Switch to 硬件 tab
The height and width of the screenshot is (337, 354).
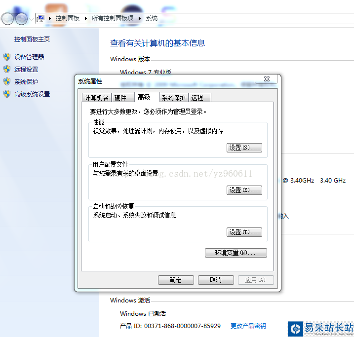pyautogui.click(x=122, y=98)
